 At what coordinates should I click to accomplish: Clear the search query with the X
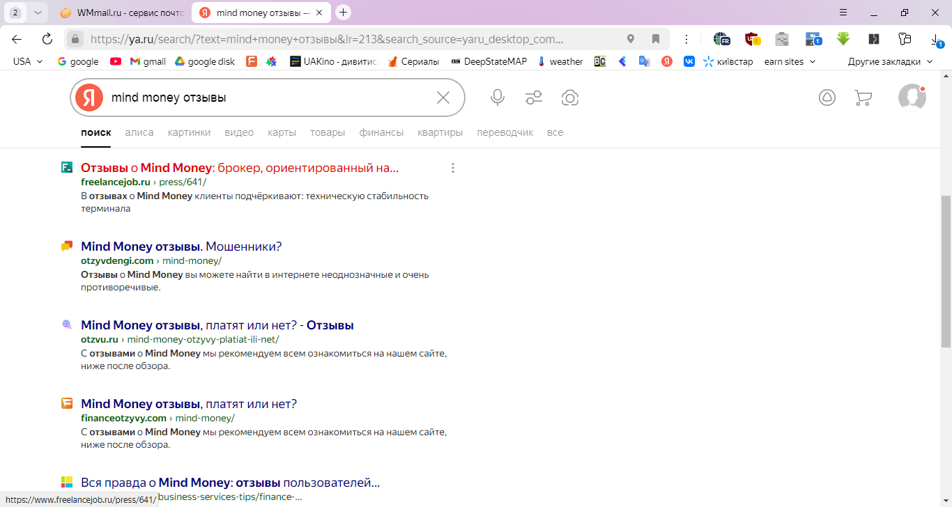point(443,97)
